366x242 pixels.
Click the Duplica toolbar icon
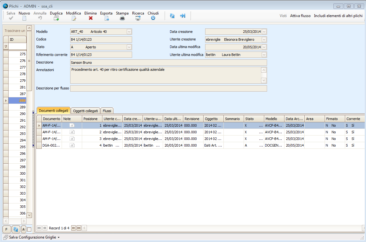[x=56, y=18]
